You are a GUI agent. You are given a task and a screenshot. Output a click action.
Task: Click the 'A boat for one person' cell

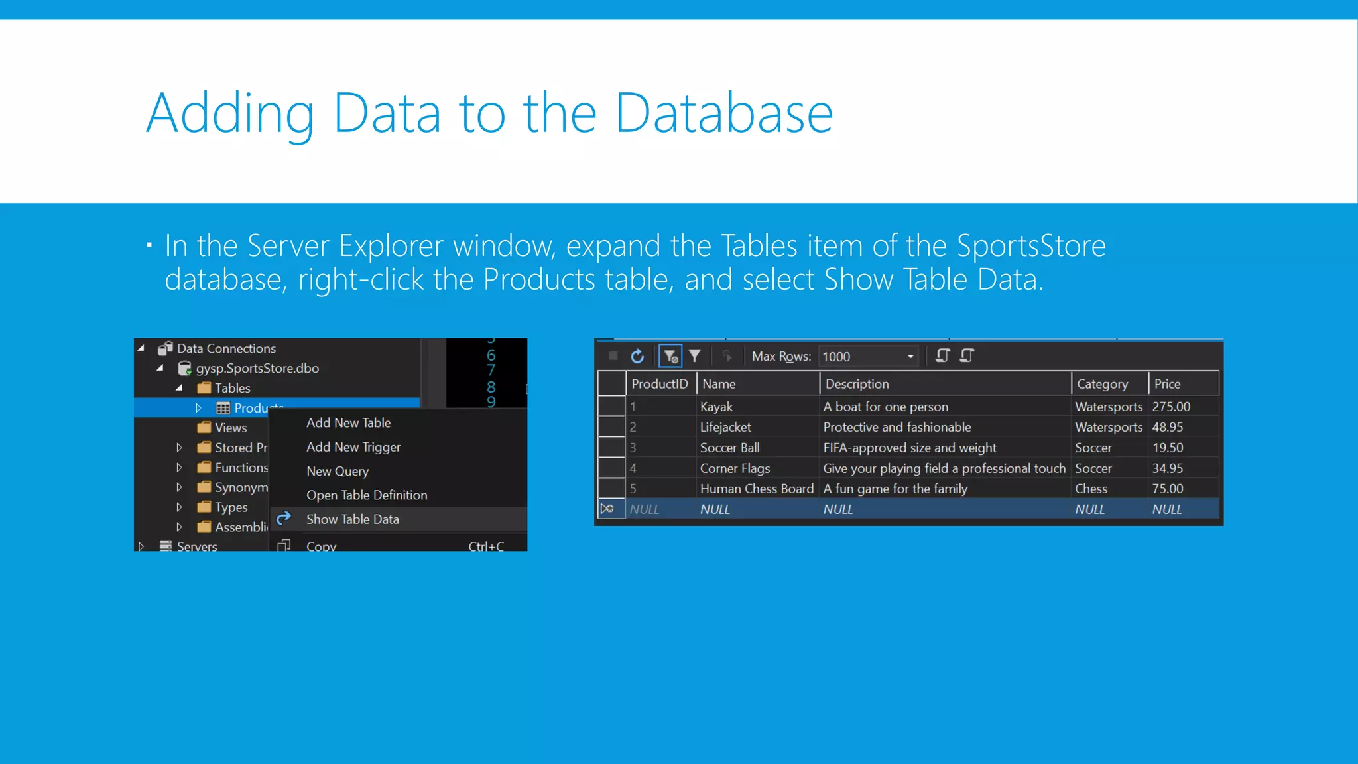(x=946, y=406)
